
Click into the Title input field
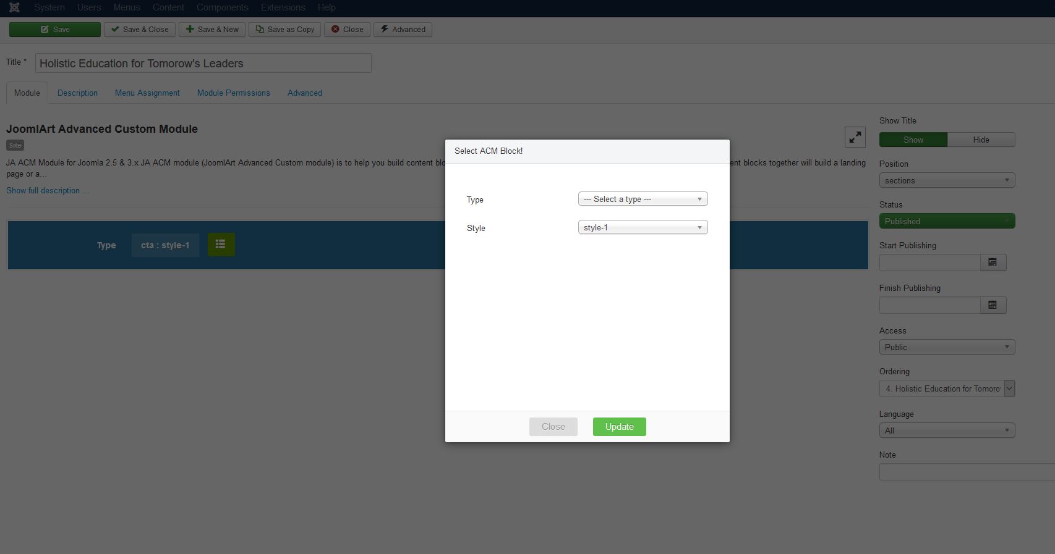click(203, 63)
